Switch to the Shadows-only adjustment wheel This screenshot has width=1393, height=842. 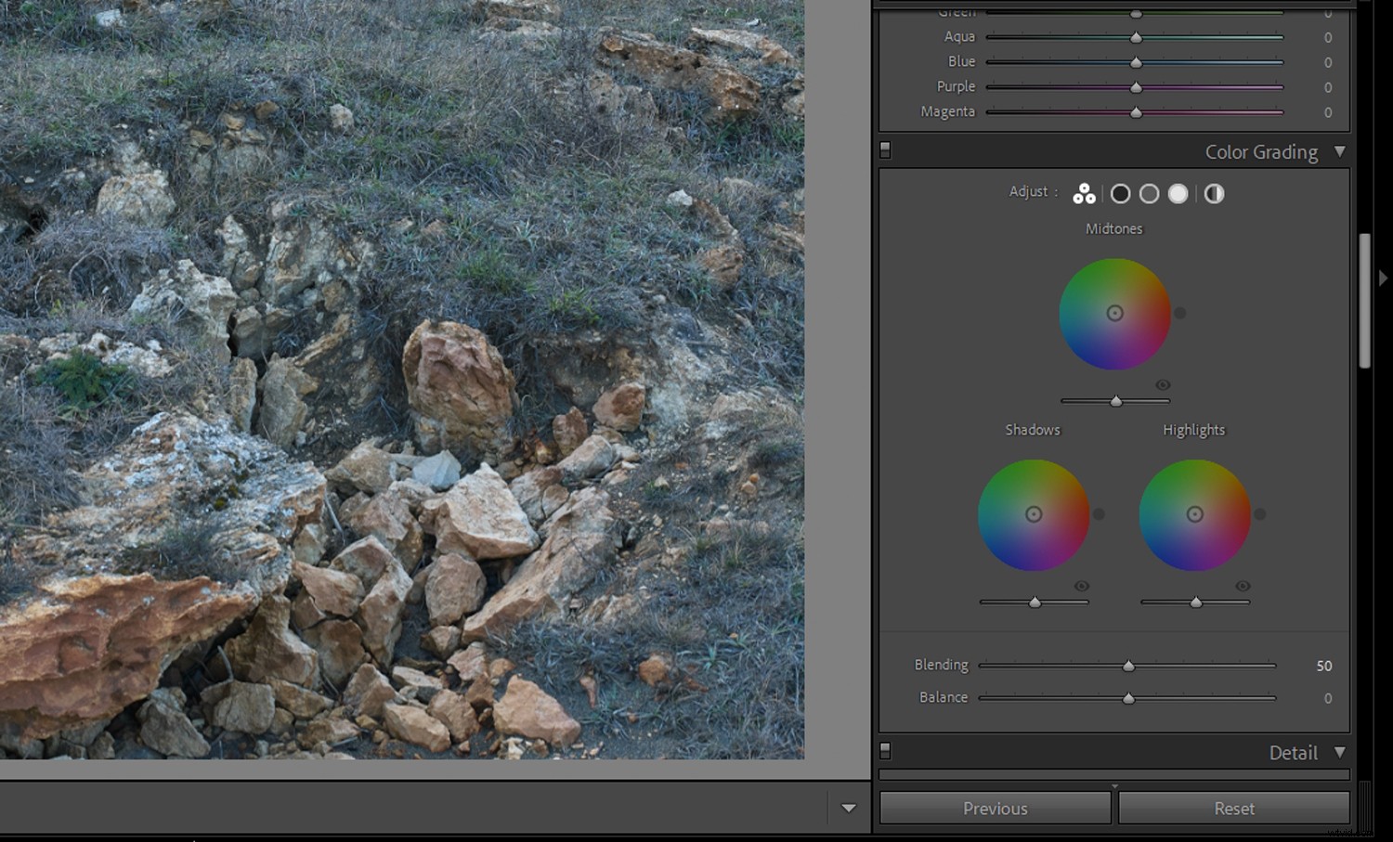(x=1121, y=193)
